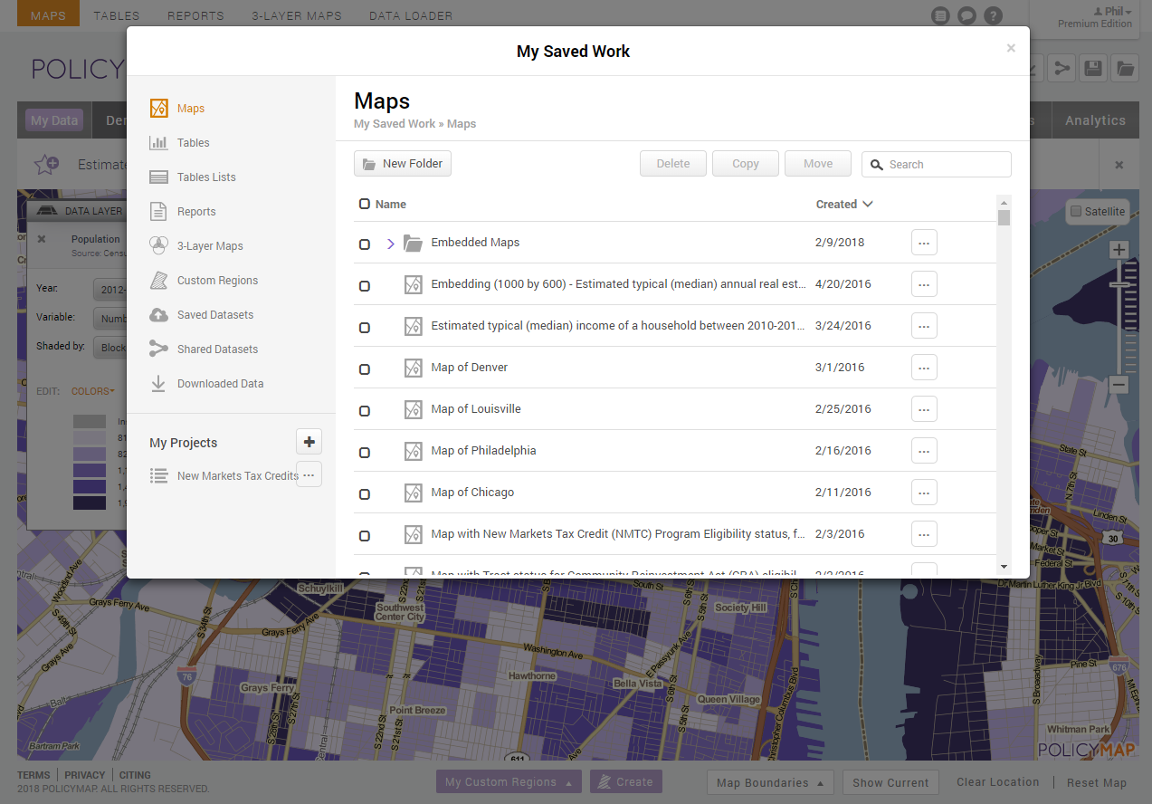Open Maps section in sidebar
The height and width of the screenshot is (804, 1152).
[x=177, y=109]
